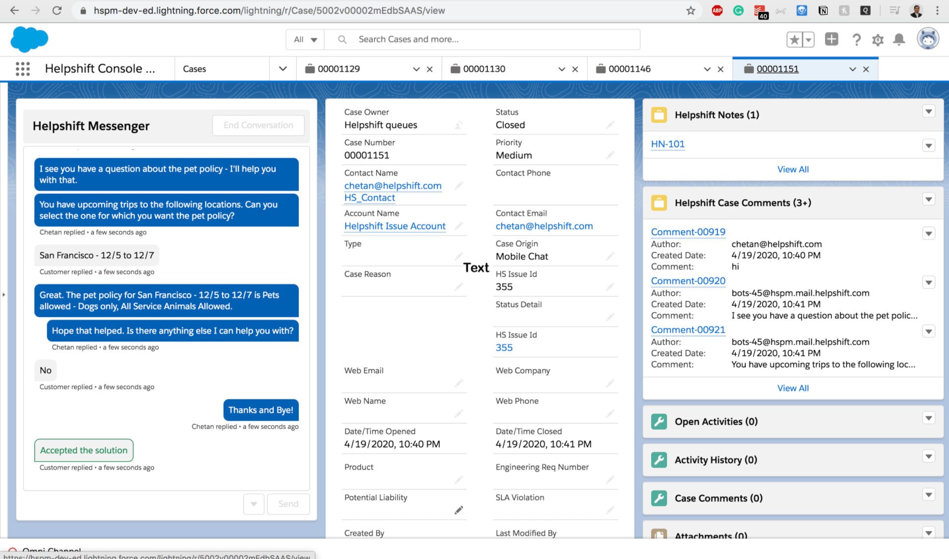Click the Activity History wrench icon
Image resolution: width=949 pixels, height=559 pixels.
[659, 460]
